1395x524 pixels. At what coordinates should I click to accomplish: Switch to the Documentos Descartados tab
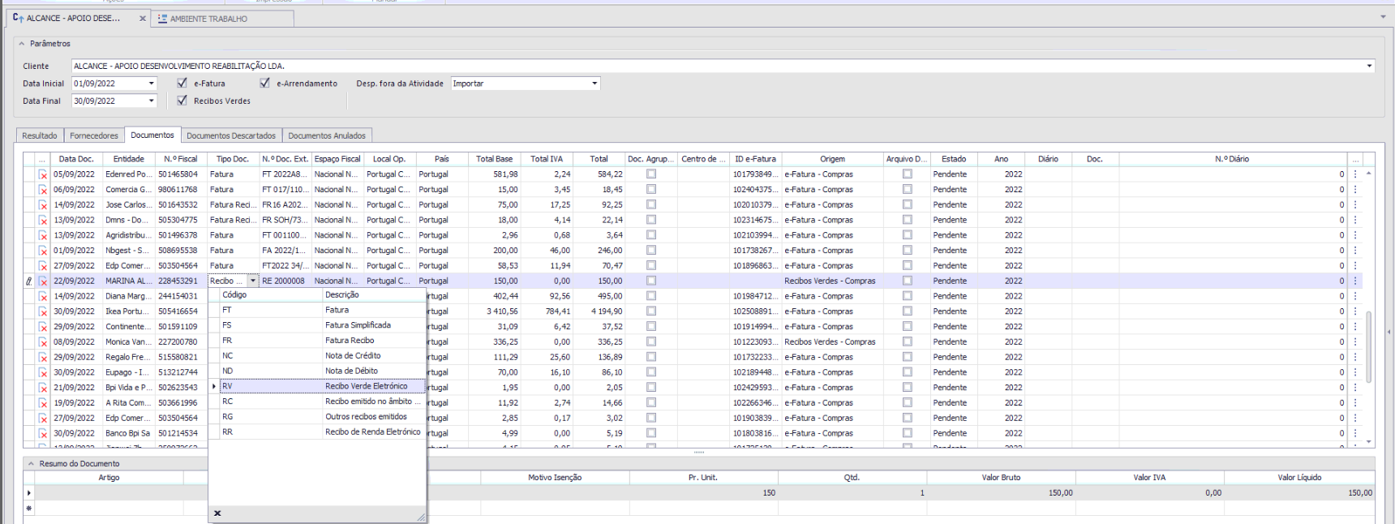(231, 135)
